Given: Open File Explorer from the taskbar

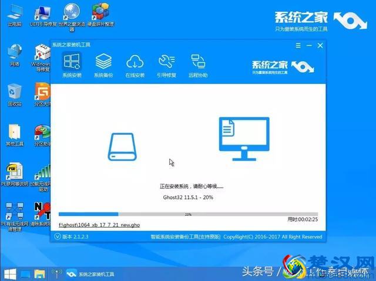Looking at the screenshot, I should [39, 275].
